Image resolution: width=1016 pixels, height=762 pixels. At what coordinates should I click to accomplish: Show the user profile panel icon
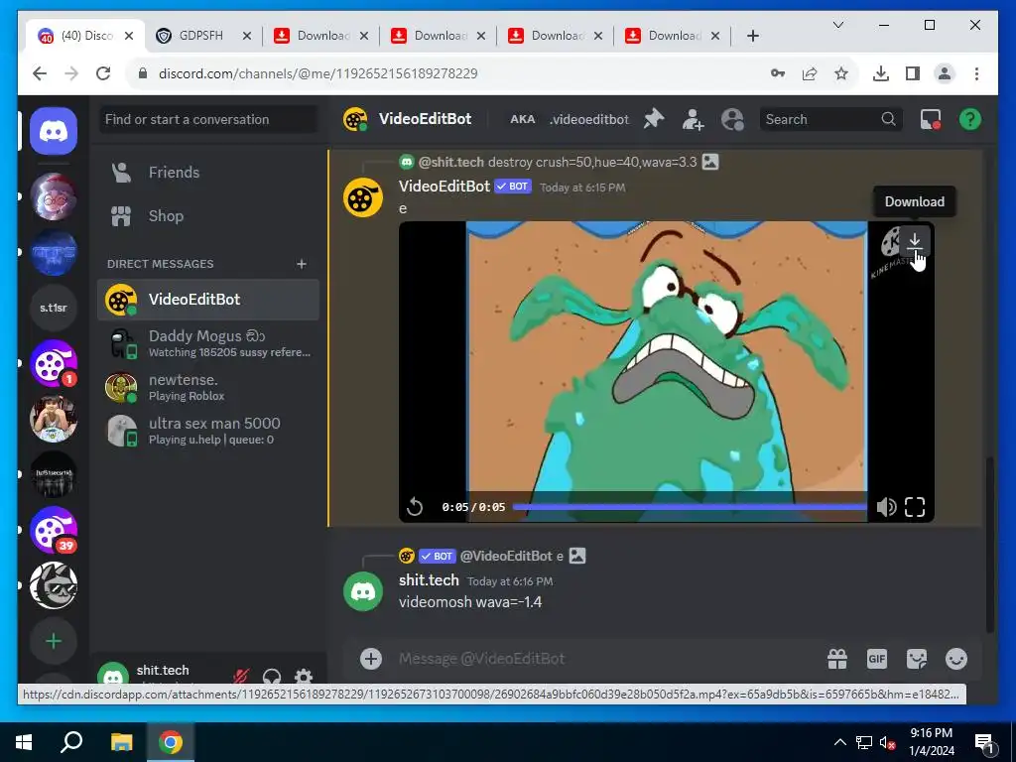pos(732,119)
